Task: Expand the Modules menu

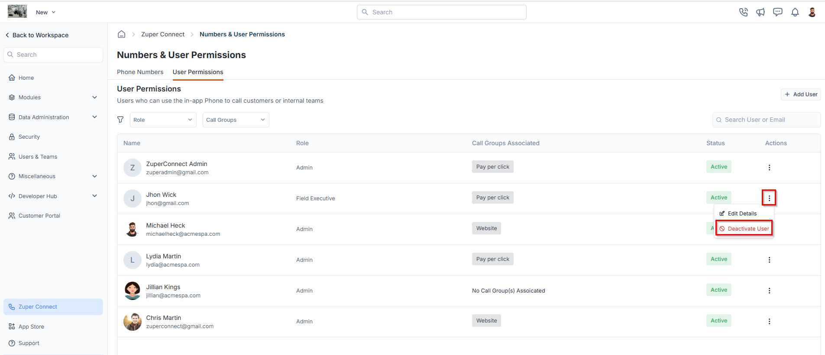Action: click(53, 98)
